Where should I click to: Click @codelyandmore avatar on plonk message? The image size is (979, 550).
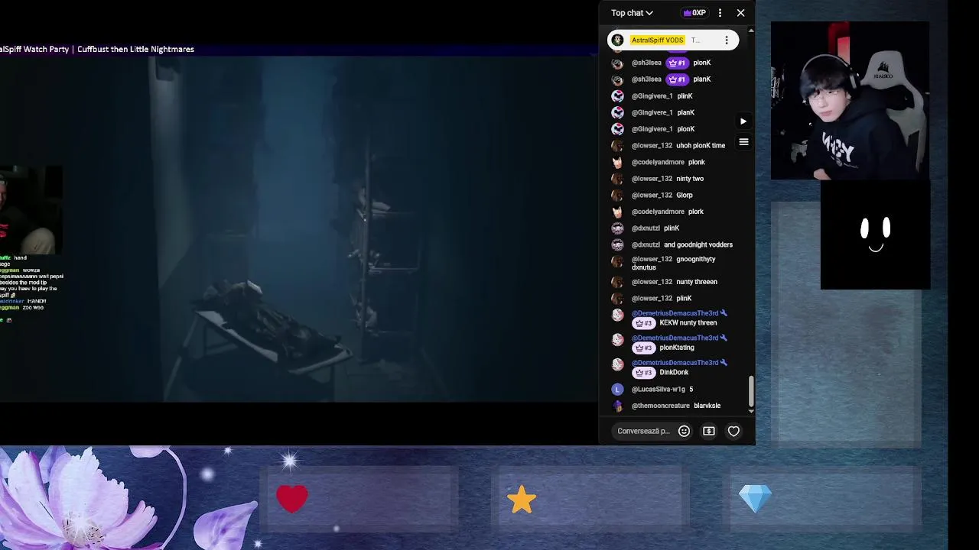tap(617, 163)
